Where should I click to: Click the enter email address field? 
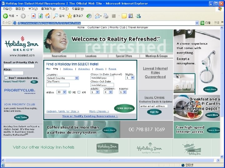click(x=153, y=106)
